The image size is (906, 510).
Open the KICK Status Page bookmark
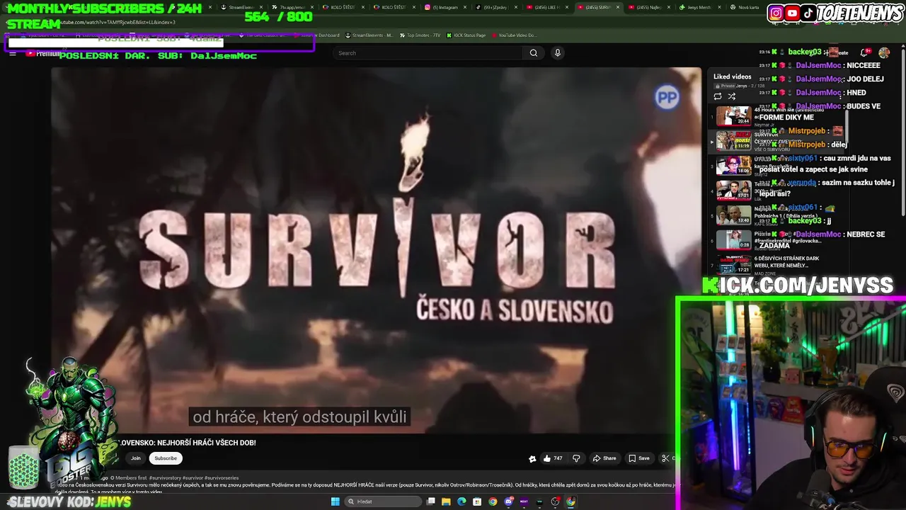click(x=466, y=35)
